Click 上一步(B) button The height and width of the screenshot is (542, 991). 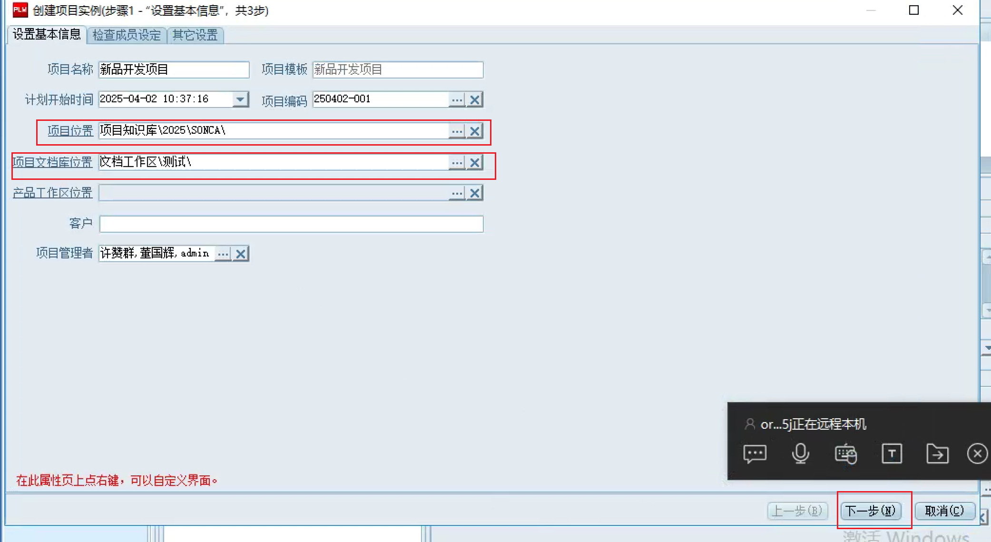coord(797,511)
